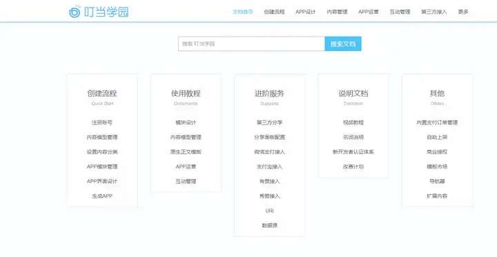Screen dimensions: 497x257
Task: Open the 有赞接入 link
Action: (x=269, y=181)
